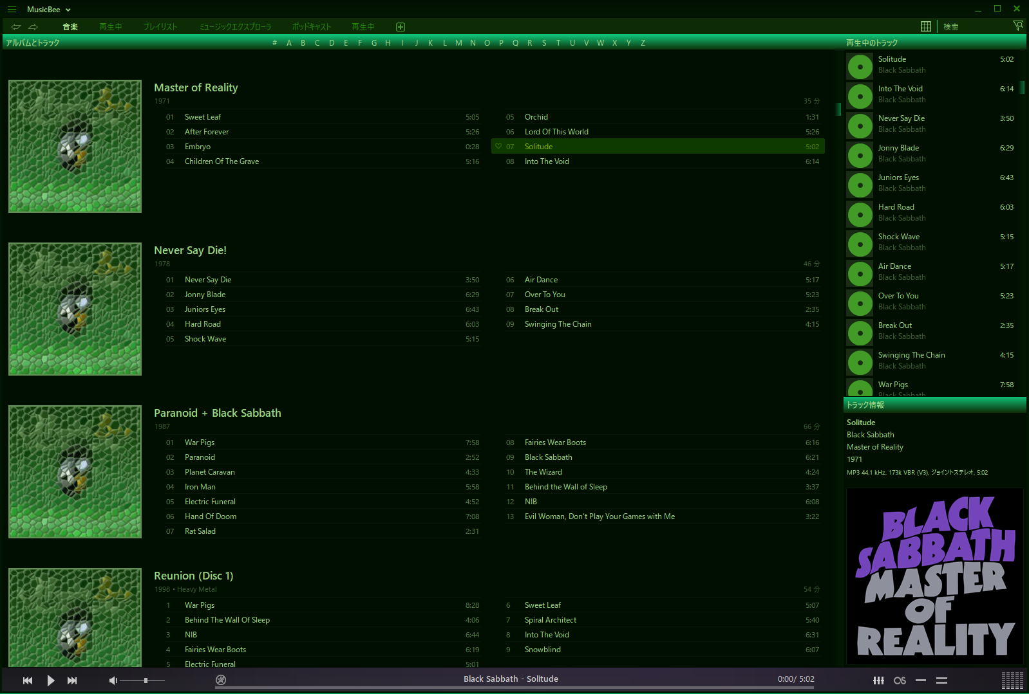
Task: Mute audio with the speaker icon
Action: pyautogui.click(x=113, y=680)
